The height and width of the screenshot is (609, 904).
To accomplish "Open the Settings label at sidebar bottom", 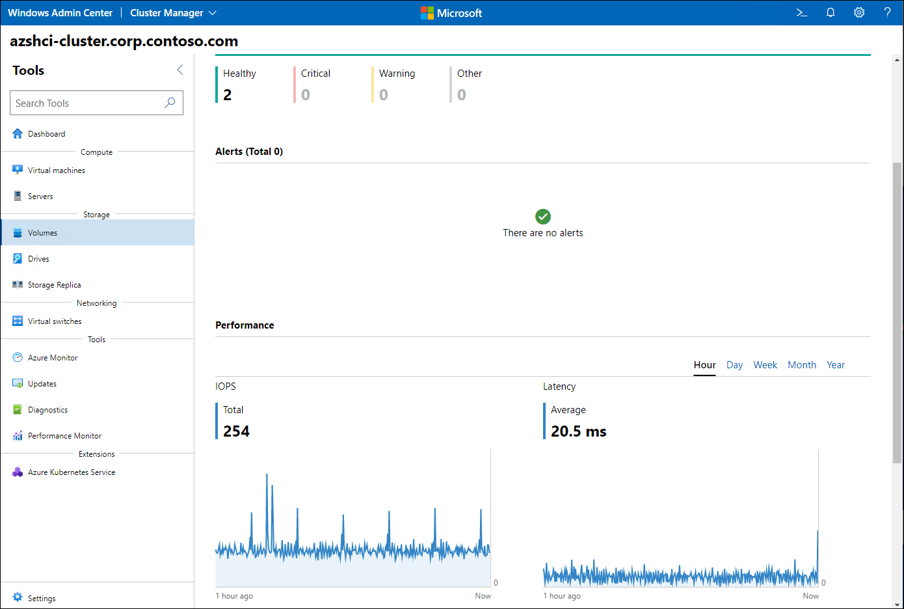I will point(42,599).
